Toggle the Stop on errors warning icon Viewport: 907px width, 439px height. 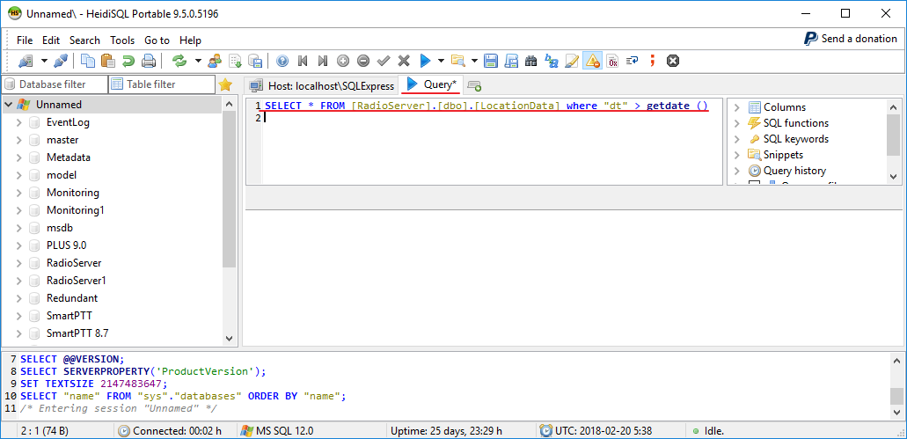click(x=592, y=61)
